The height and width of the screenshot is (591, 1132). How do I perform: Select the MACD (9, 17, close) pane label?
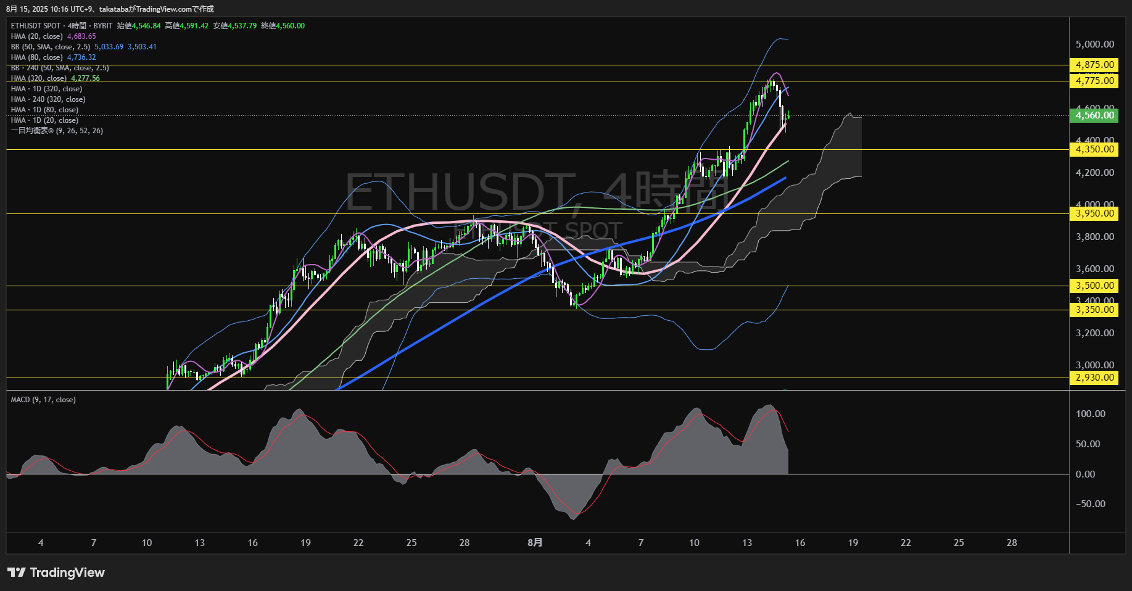[x=43, y=400]
